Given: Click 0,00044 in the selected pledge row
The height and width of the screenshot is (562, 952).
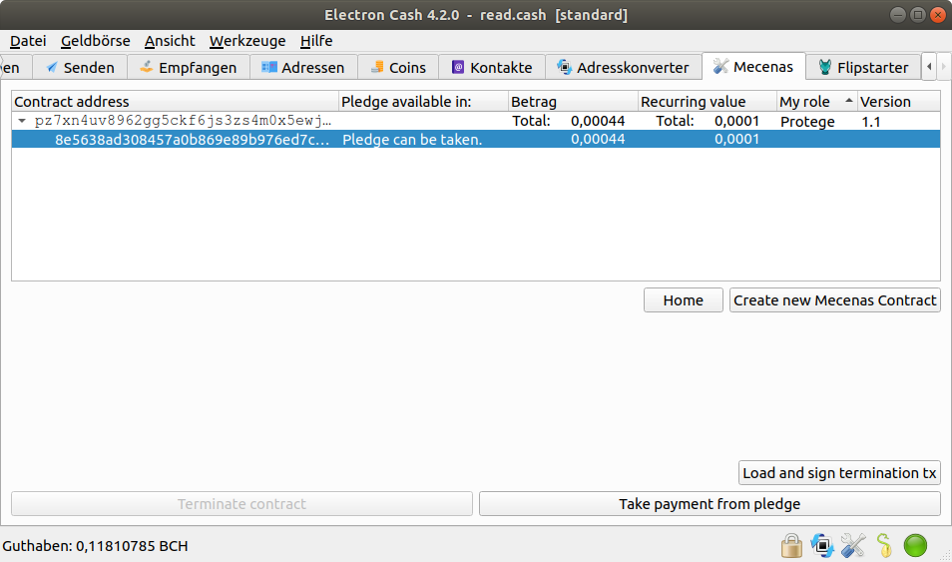Looking at the screenshot, I should 598,139.
